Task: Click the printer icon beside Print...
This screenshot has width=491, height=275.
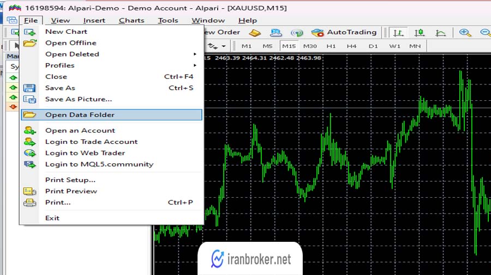Action: point(30,203)
